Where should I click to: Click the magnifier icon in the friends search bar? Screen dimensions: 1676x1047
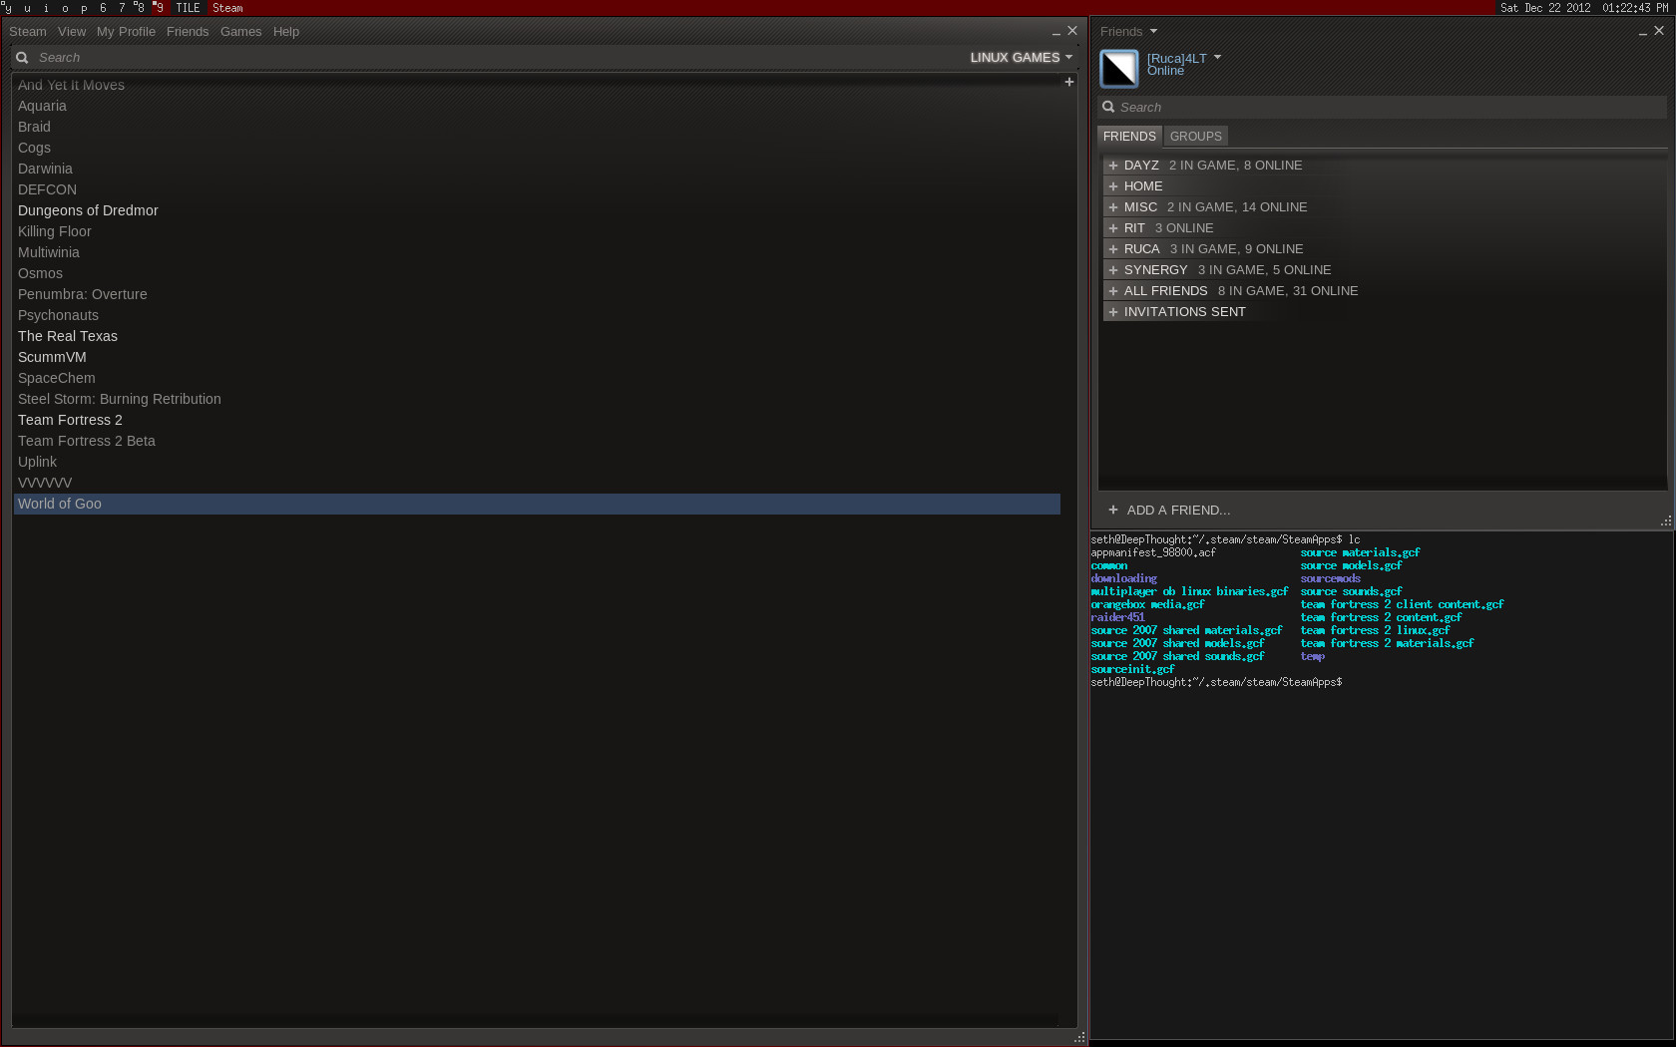tap(1109, 107)
